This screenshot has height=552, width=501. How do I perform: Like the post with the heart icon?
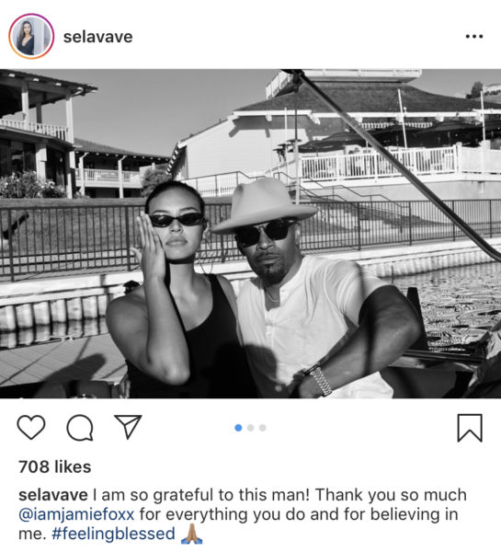[31, 427]
